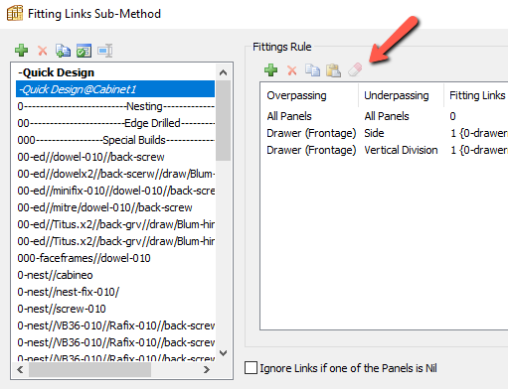Image resolution: width=508 pixels, height=389 pixels.
Task: Click the copy fittings rule icon
Action: (x=312, y=70)
